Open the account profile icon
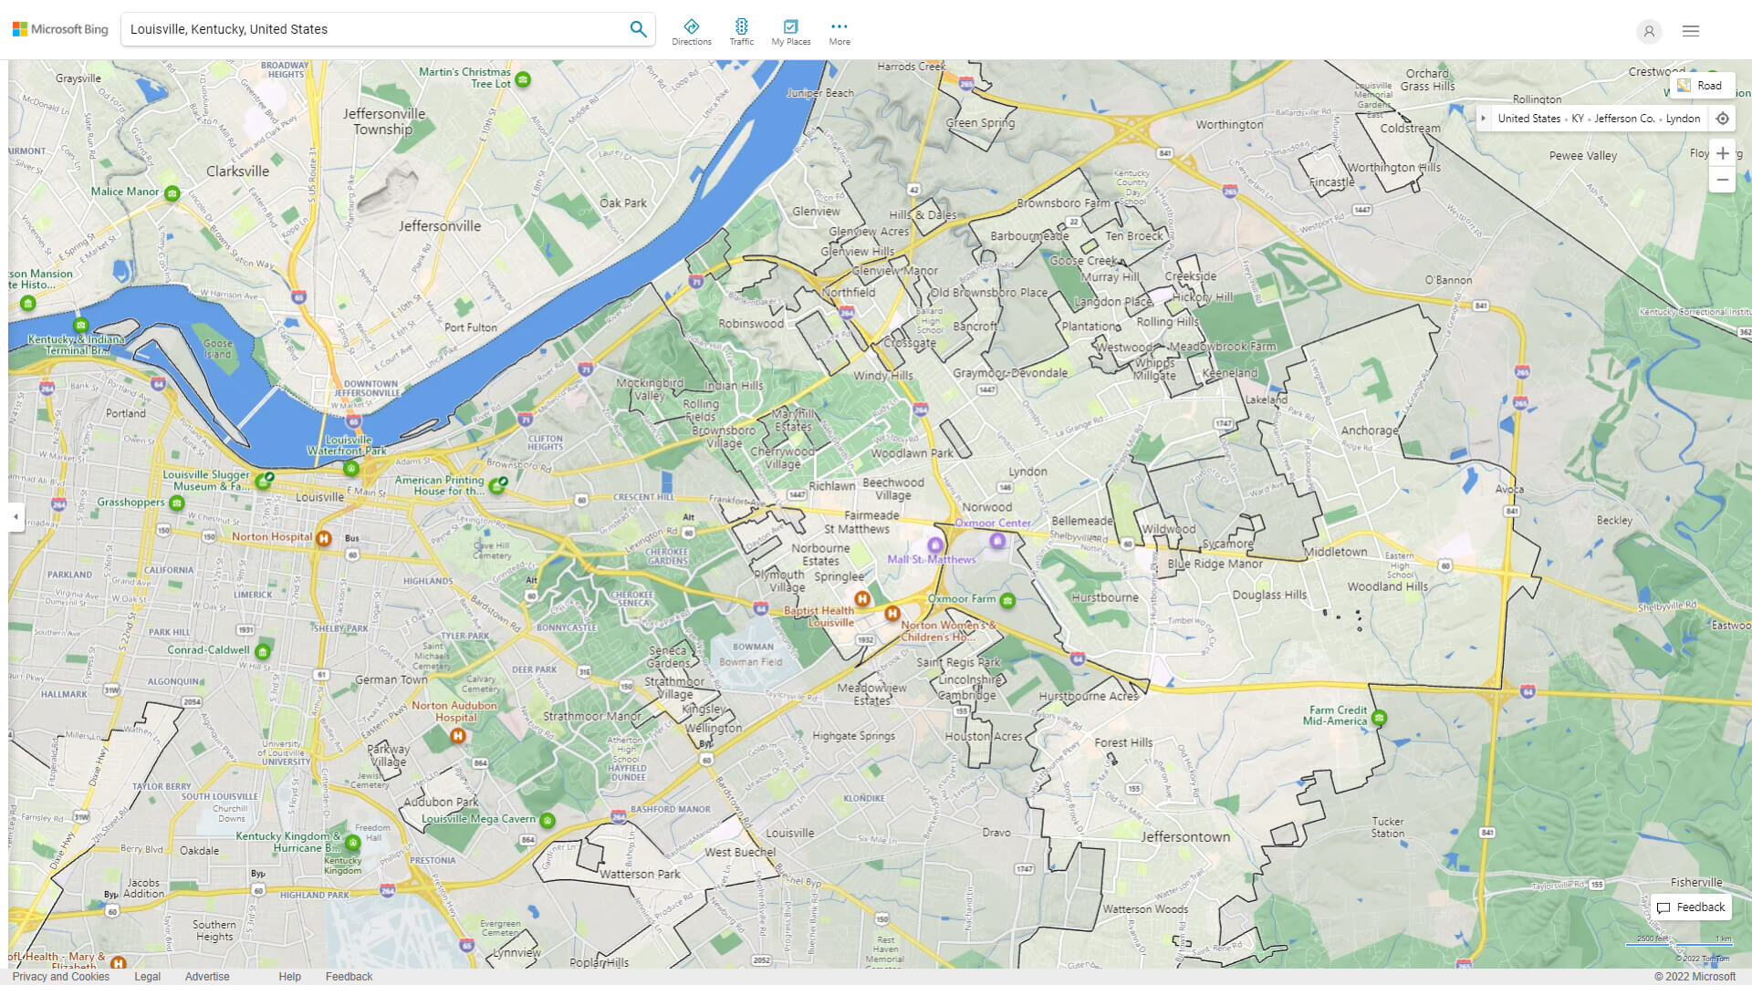Screen dimensions: 1752x985 pos(1649,32)
